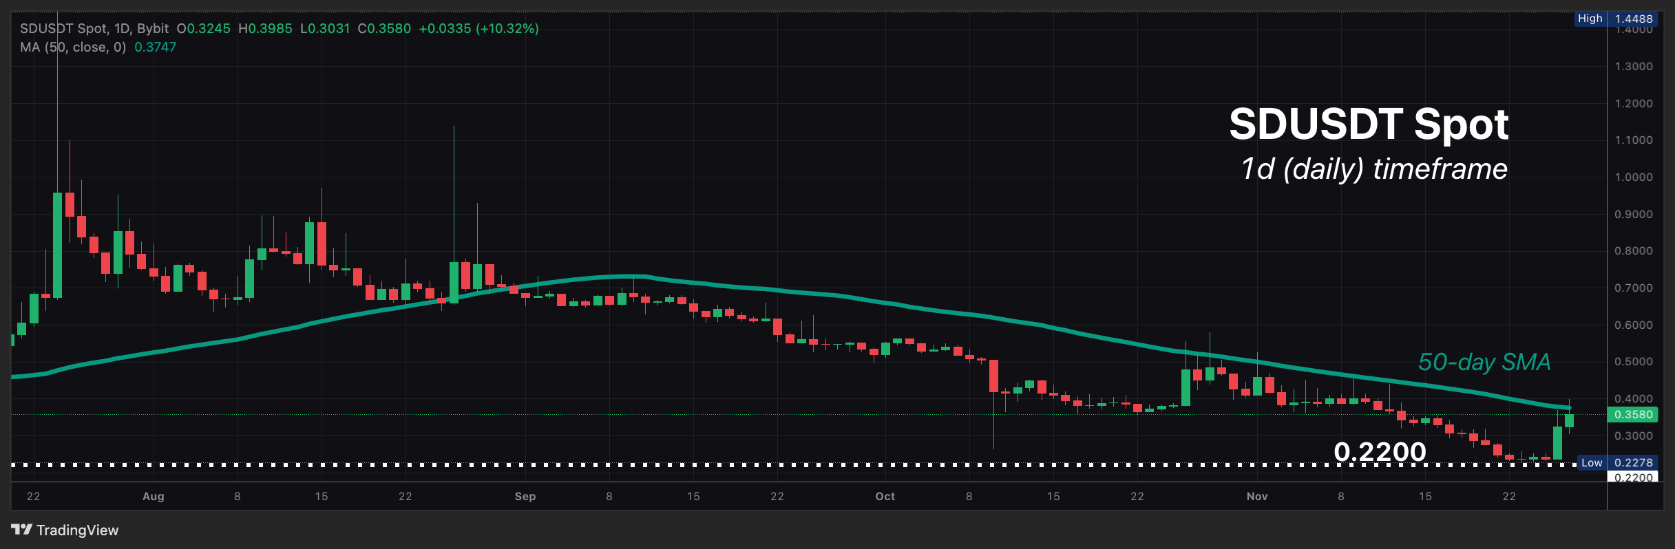Open the TradingView wordmark link
This screenshot has height=549, width=1675.
(77, 530)
